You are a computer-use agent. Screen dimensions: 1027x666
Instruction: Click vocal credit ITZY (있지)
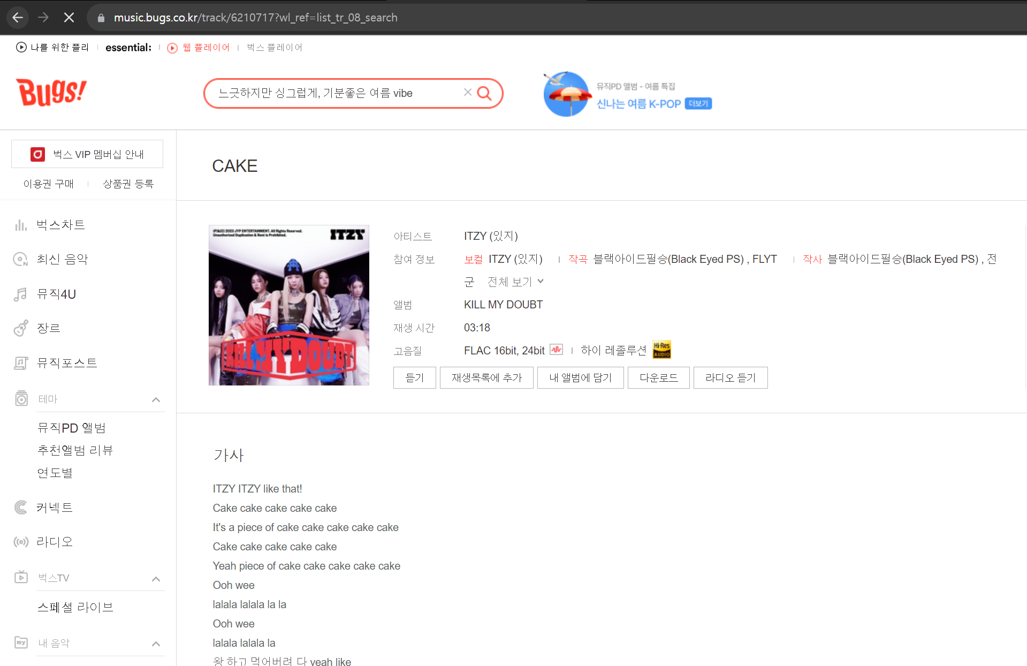pyautogui.click(x=515, y=259)
